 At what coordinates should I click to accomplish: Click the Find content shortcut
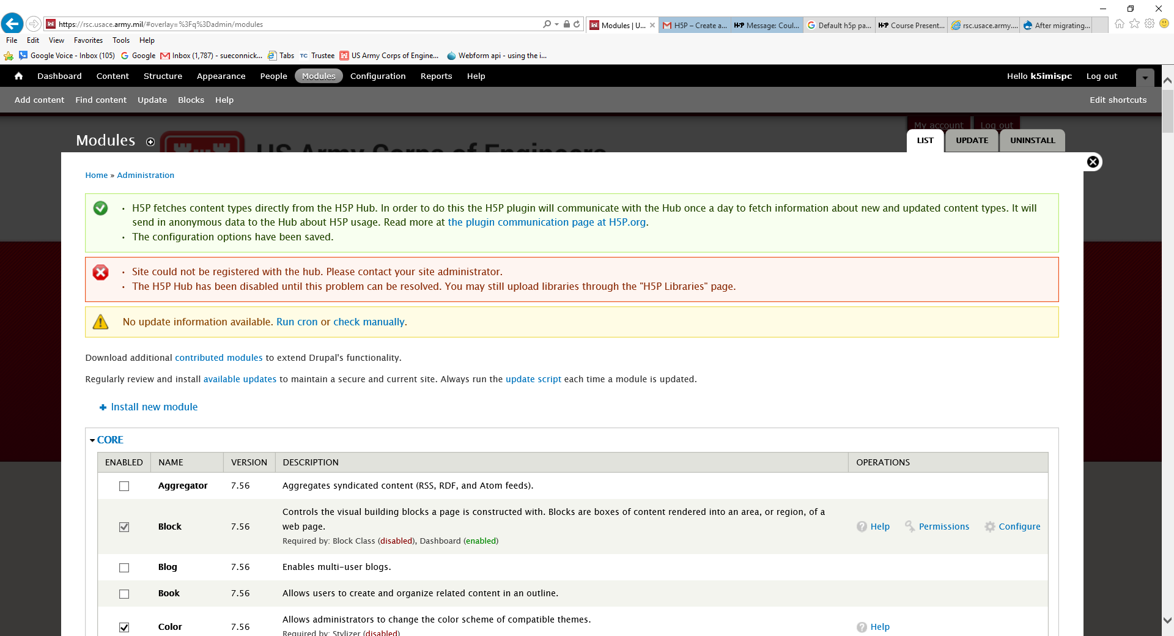point(101,100)
